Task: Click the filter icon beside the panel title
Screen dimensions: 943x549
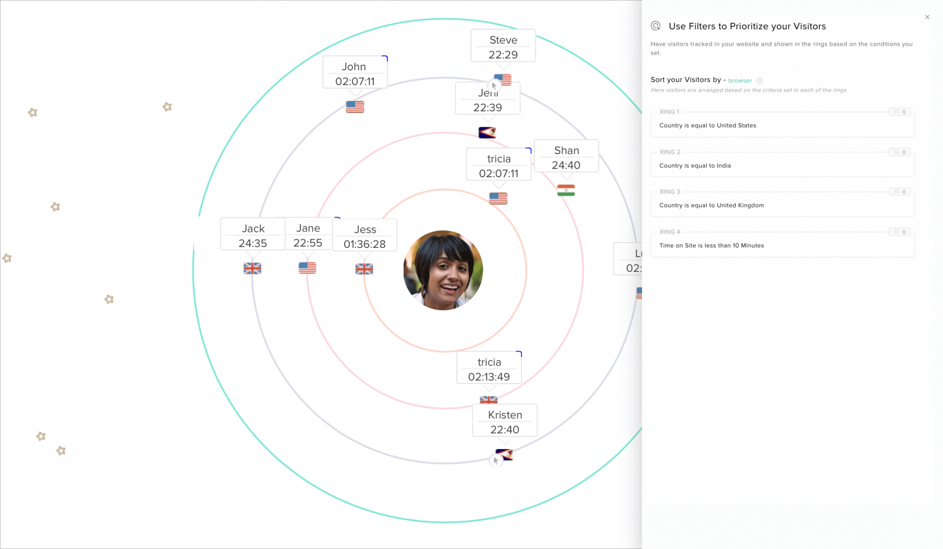Action: tap(655, 26)
